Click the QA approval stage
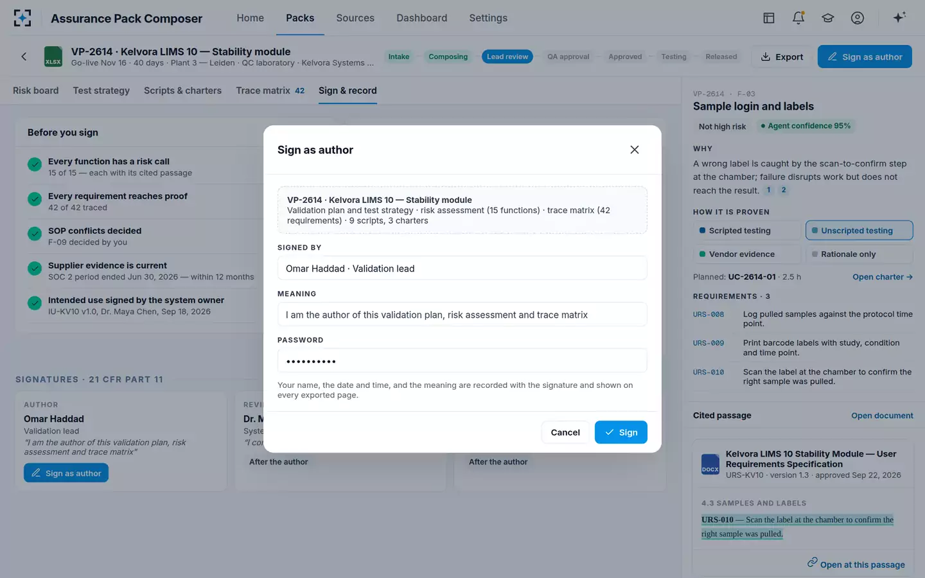 [x=568, y=57]
